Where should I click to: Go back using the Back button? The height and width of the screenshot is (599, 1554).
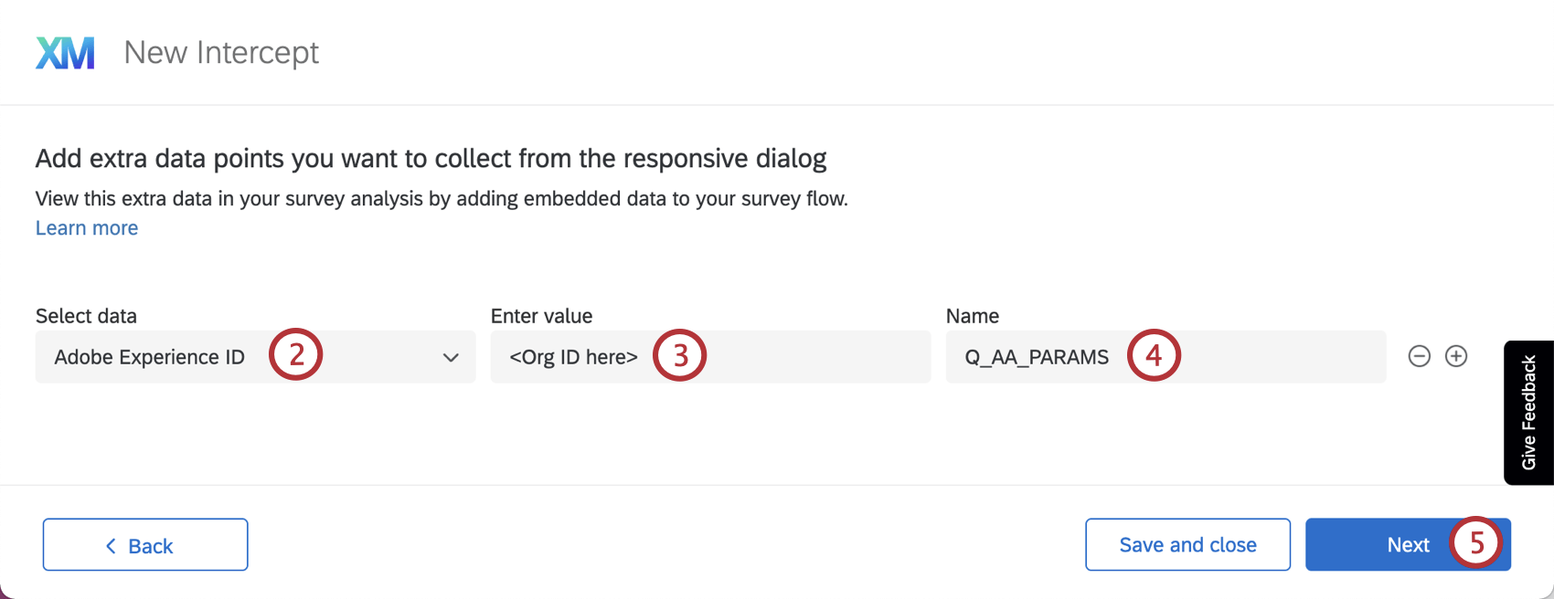[144, 544]
